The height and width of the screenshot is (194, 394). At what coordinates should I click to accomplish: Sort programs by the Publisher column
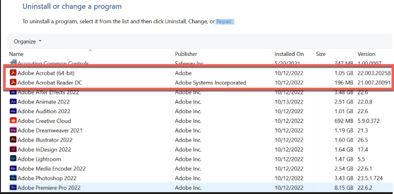186,54
